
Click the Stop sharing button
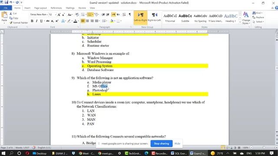click(x=161, y=143)
